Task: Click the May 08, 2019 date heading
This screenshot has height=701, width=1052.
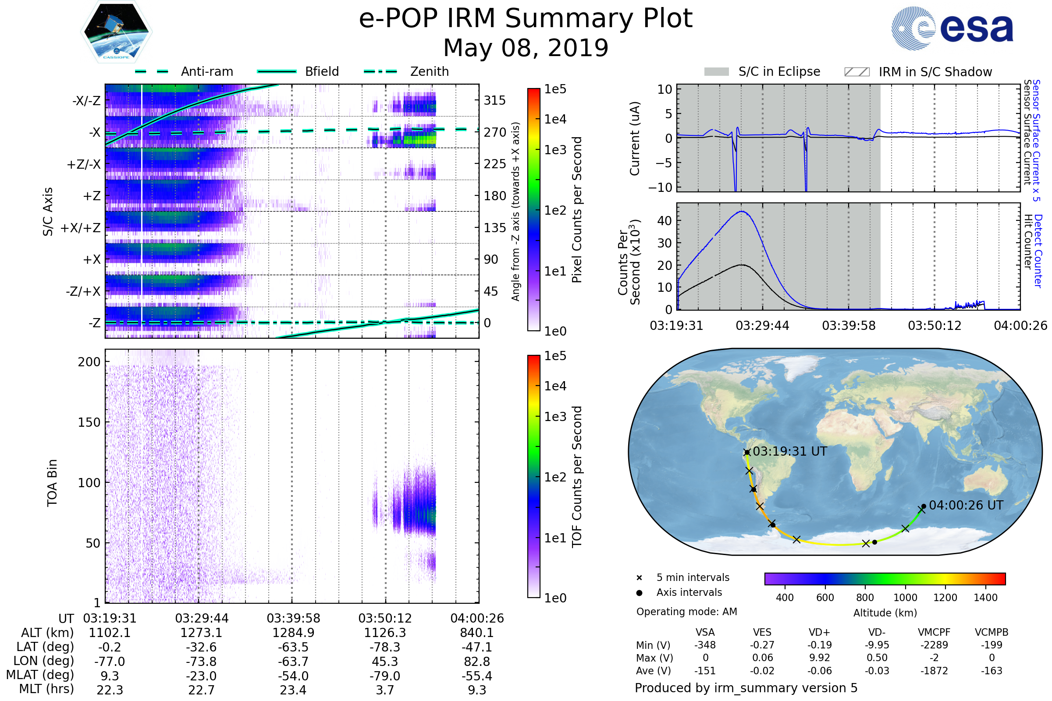Action: click(526, 48)
